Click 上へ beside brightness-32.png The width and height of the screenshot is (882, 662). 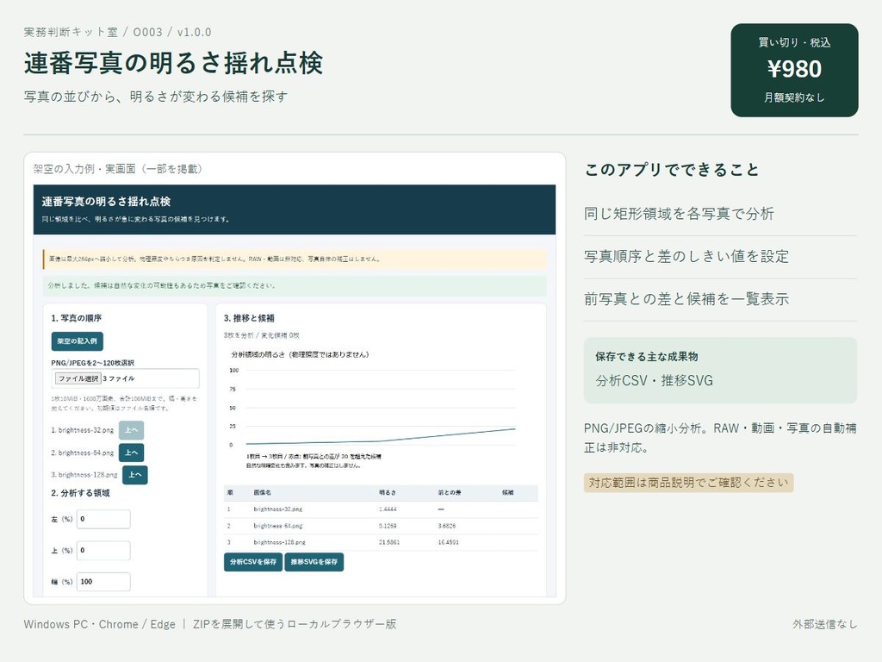131,430
